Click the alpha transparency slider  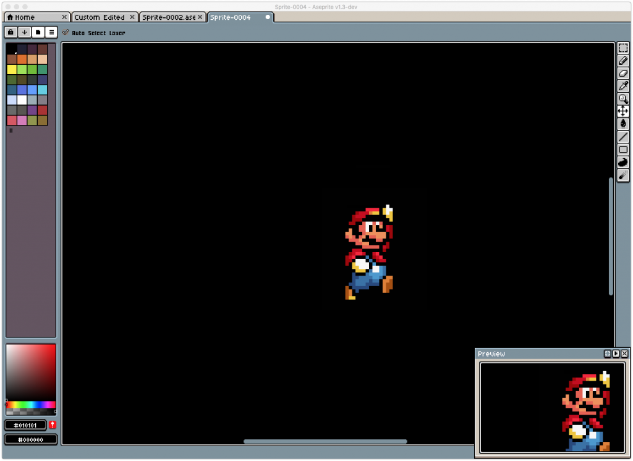[x=31, y=412]
